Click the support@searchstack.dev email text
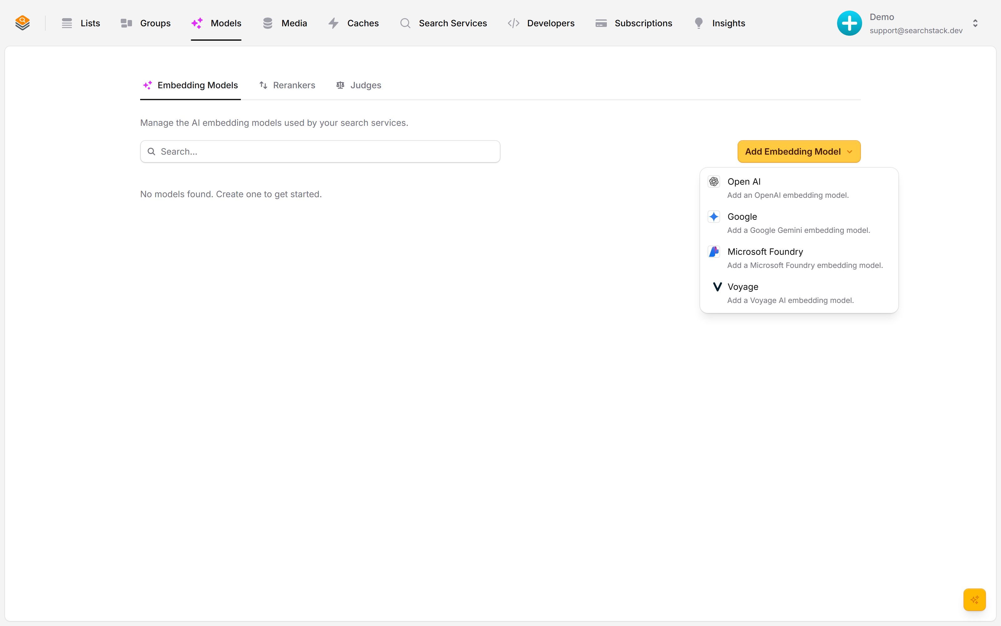Viewport: 1001px width, 626px height. [916, 31]
